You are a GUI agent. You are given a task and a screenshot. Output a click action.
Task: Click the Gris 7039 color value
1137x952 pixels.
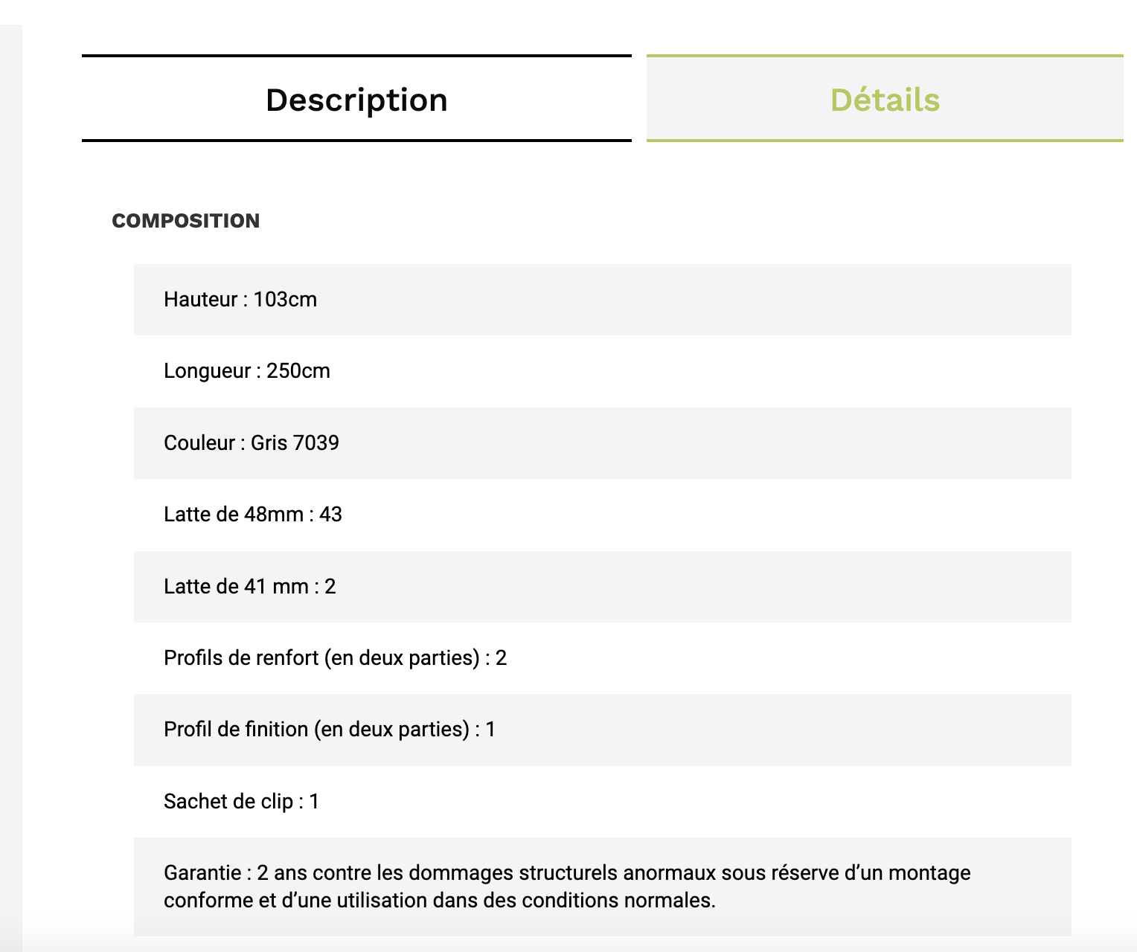295,443
